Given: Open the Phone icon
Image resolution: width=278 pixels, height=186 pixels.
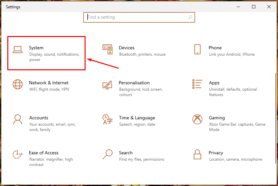Looking at the screenshot, I should click(197, 49).
